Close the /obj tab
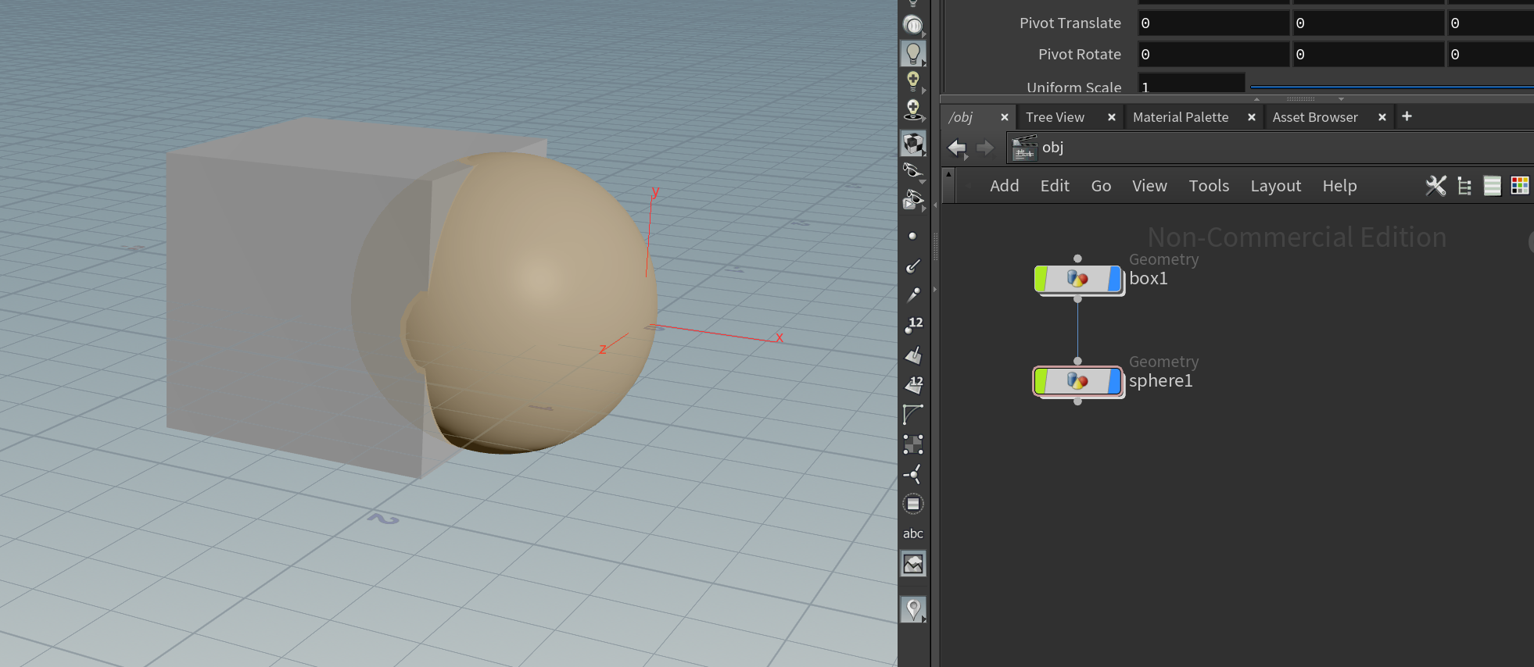The image size is (1534, 667). pos(1005,117)
